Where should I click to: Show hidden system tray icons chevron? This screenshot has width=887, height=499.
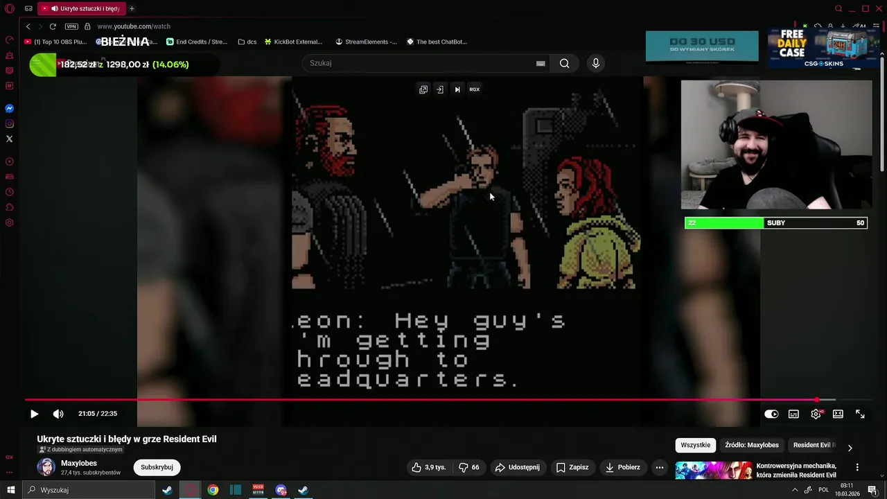pos(795,490)
